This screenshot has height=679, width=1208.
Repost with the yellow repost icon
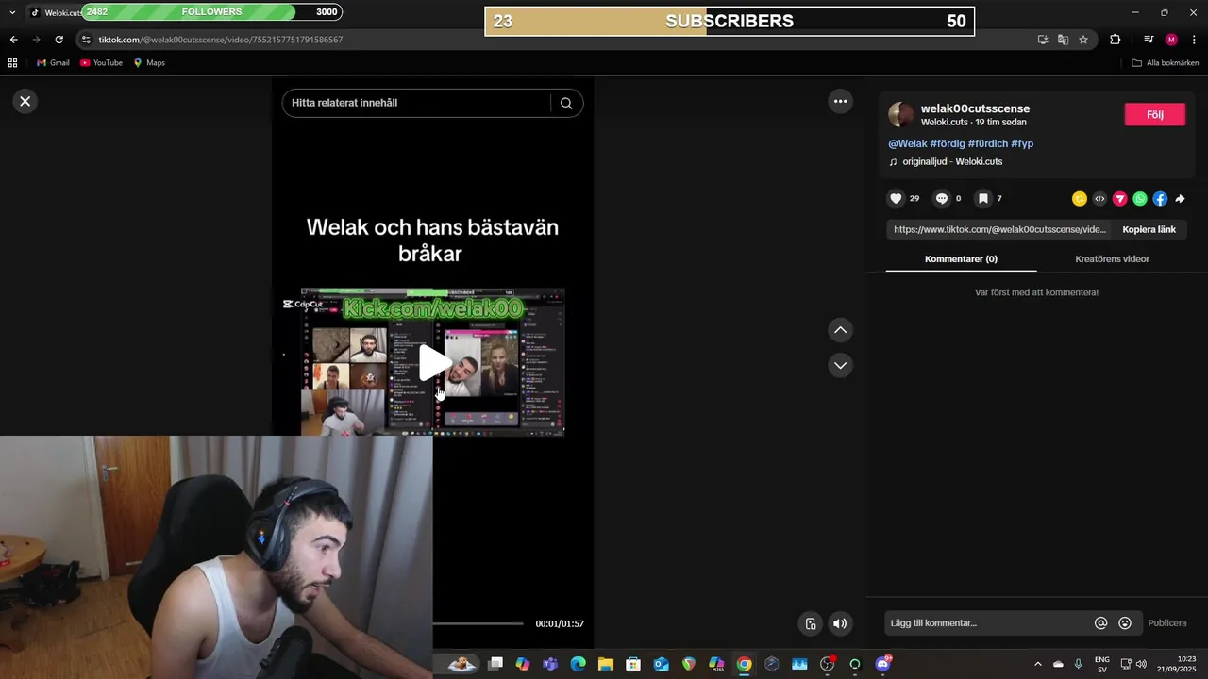pos(1080,198)
